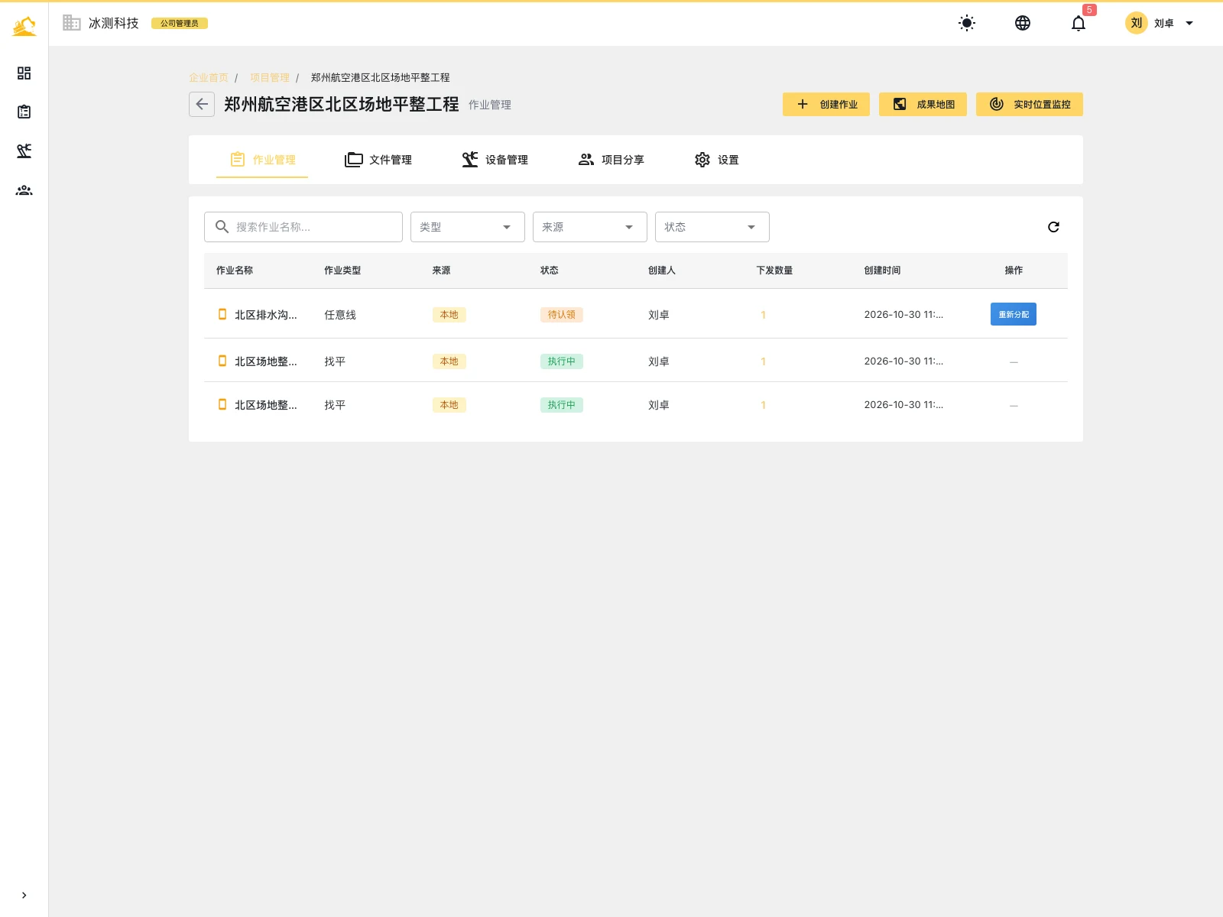Click the 刘 user avatar

[1137, 23]
